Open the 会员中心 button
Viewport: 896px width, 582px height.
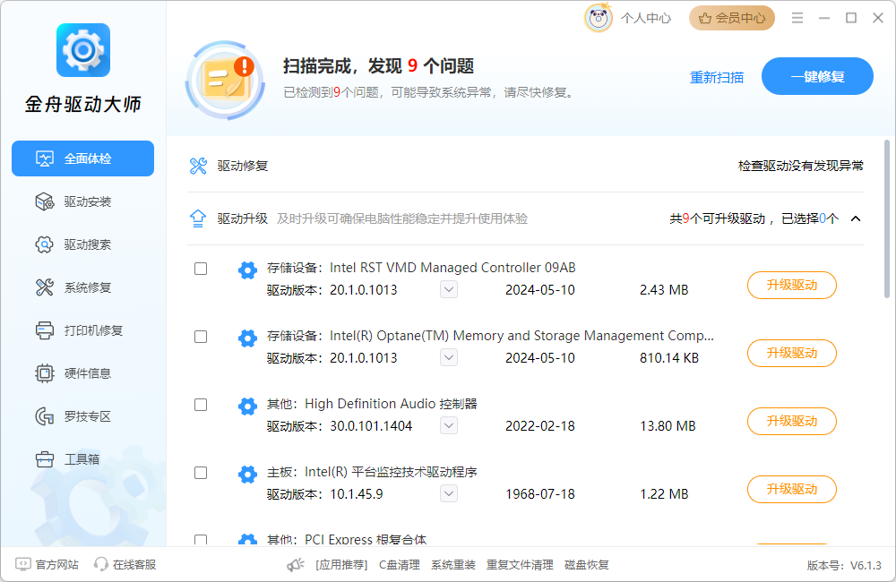click(x=732, y=18)
